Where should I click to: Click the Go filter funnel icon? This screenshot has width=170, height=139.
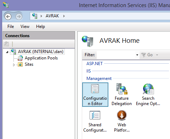[143, 55]
